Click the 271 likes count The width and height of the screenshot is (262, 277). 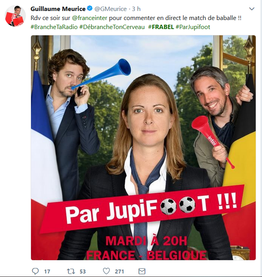click(x=119, y=272)
